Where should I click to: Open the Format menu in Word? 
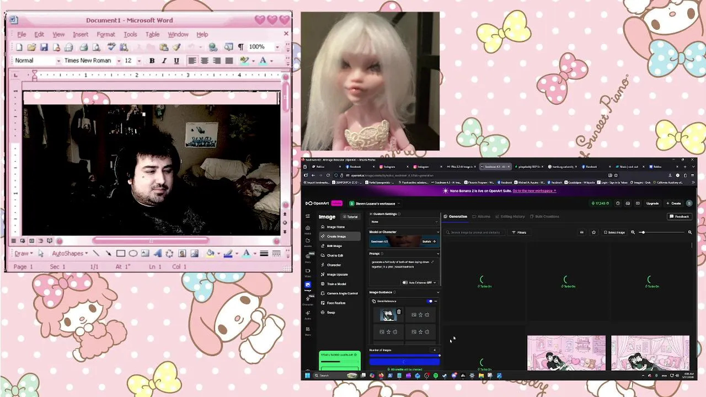pos(105,34)
